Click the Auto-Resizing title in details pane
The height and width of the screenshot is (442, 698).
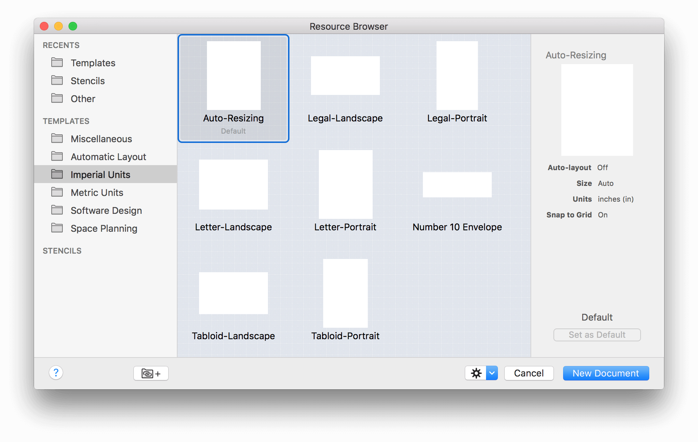(x=576, y=55)
